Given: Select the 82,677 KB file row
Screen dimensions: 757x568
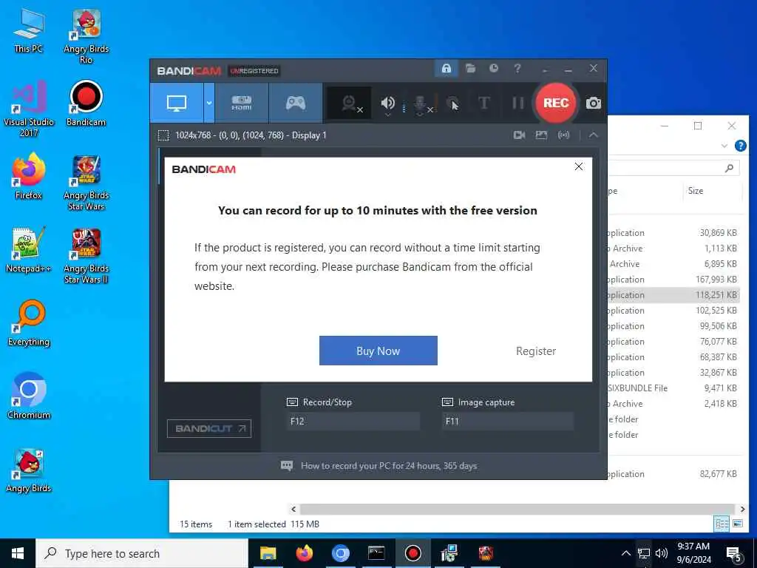Looking at the screenshot, I should (673, 474).
